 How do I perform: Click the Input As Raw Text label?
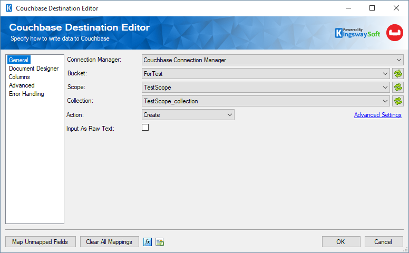90,129
